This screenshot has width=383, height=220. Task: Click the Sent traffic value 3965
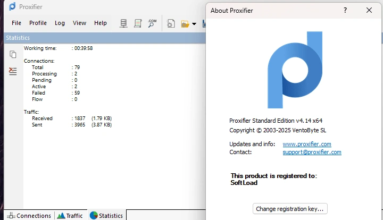(80, 125)
